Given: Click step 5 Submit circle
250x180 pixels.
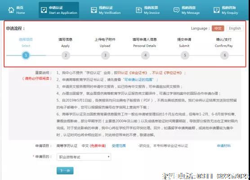Looking at the screenshot, I should click(185, 55).
